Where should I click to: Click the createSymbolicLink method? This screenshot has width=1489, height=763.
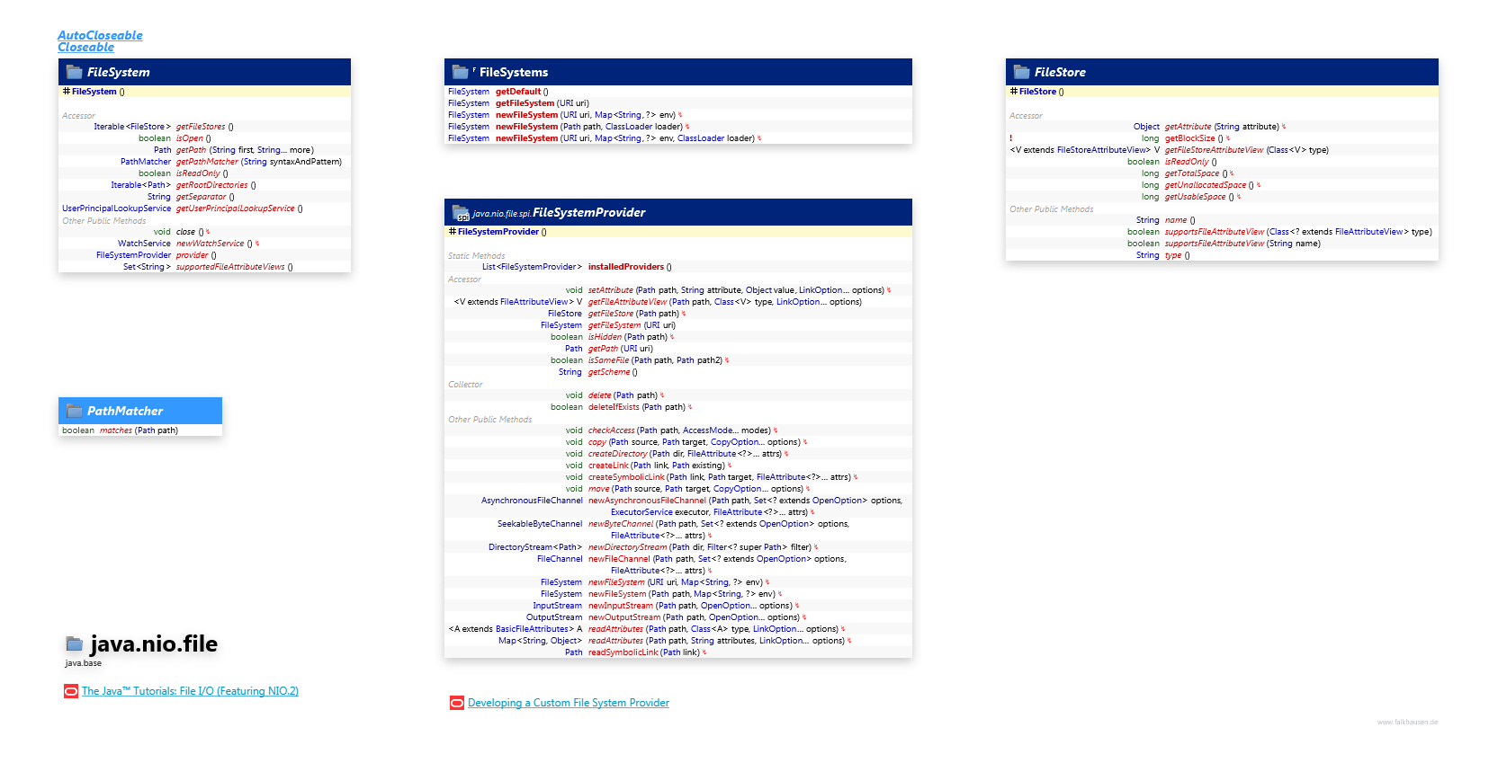626,477
